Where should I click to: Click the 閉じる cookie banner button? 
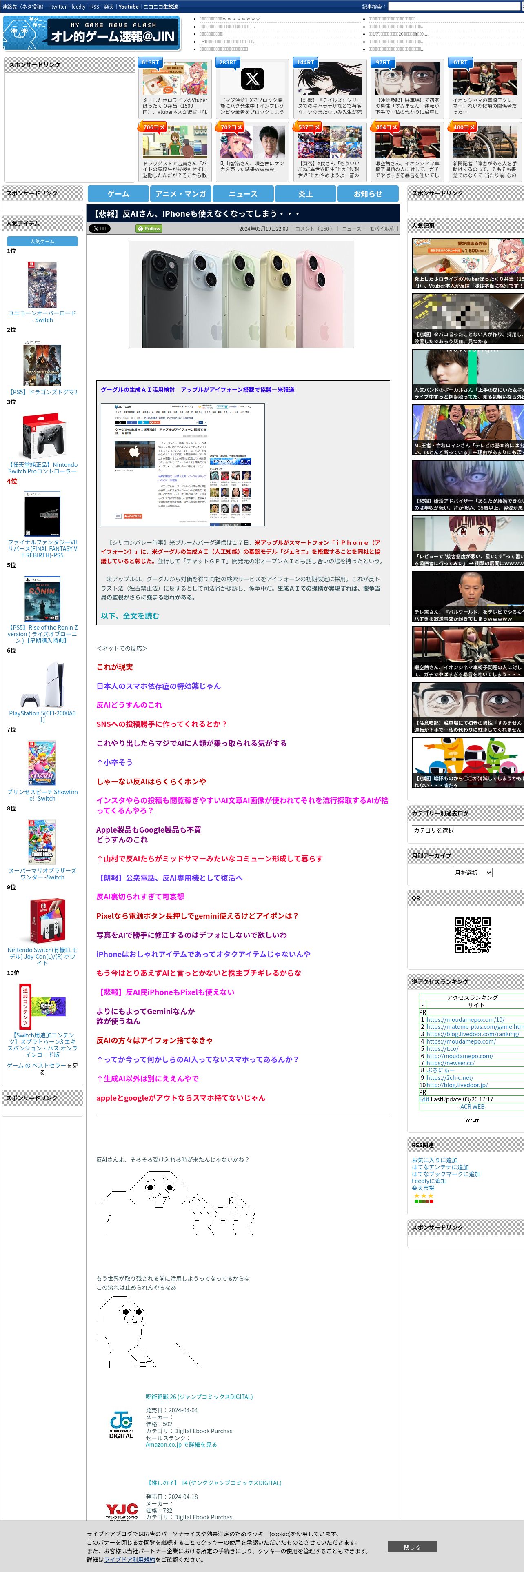coord(412,1546)
